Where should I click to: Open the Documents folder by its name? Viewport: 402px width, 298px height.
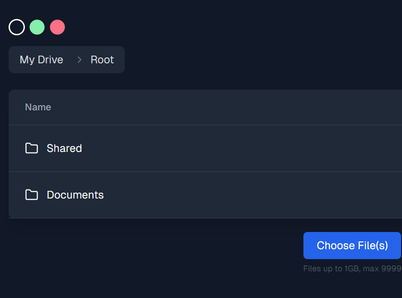click(x=75, y=195)
